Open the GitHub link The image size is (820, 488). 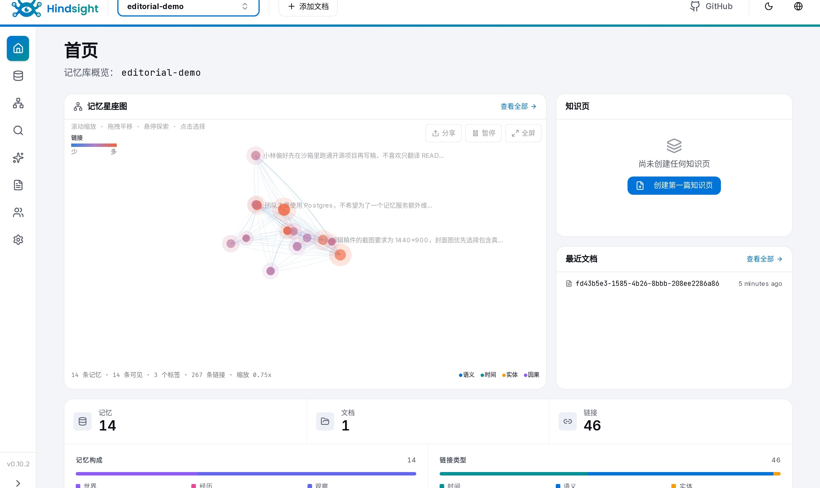(x=711, y=7)
